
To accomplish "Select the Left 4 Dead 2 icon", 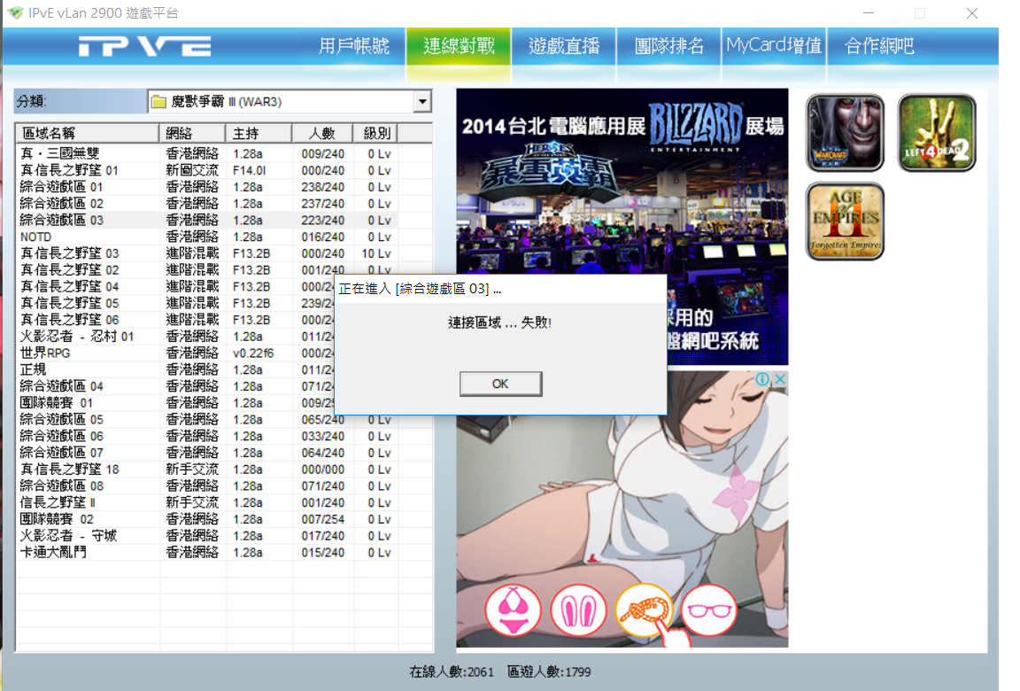I will [x=937, y=133].
